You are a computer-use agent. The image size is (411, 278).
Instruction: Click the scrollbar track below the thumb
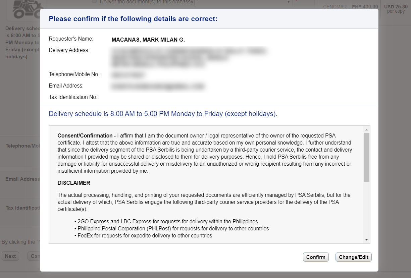(x=366, y=209)
